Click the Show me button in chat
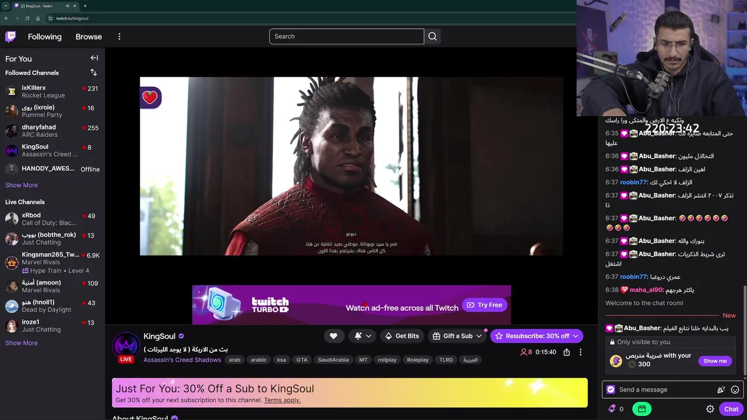Image resolution: width=747 pixels, height=420 pixels. pos(715,361)
